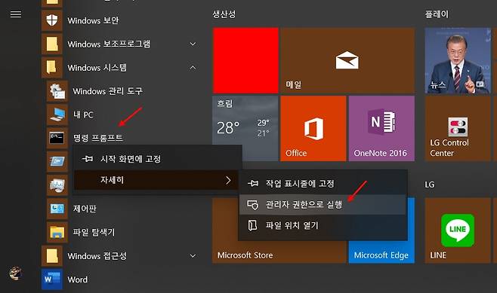This screenshot has width=497, height=293.
Task: Click the 플레이 group heading
Action: point(437,14)
